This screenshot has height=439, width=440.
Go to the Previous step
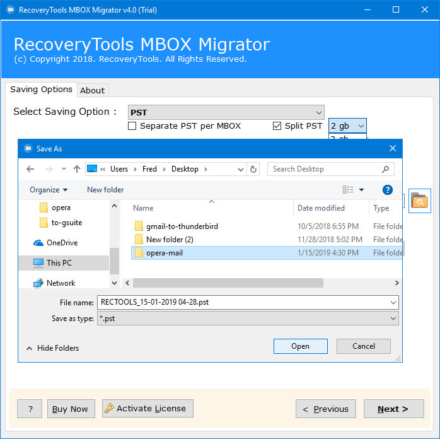[x=326, y=409]
